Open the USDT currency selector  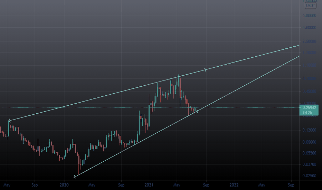(x=310, y=6)
